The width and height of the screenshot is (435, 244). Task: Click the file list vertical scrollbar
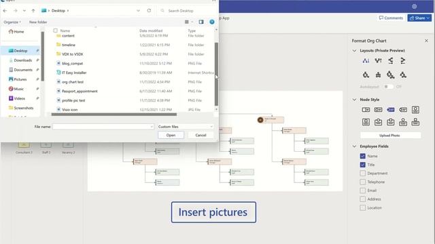tap(216, 74)
